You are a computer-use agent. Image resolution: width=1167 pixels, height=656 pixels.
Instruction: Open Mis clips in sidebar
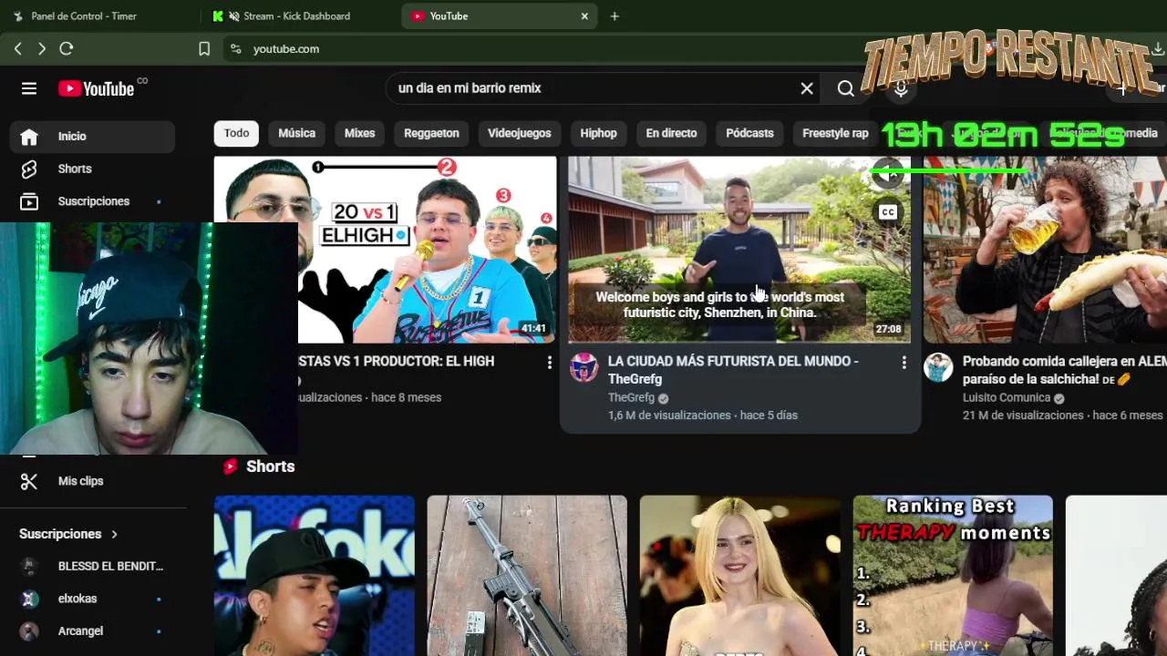click(x=92, y=481)
